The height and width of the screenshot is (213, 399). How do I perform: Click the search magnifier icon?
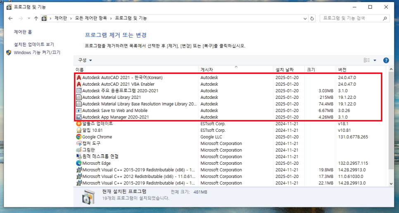[385, 18]
